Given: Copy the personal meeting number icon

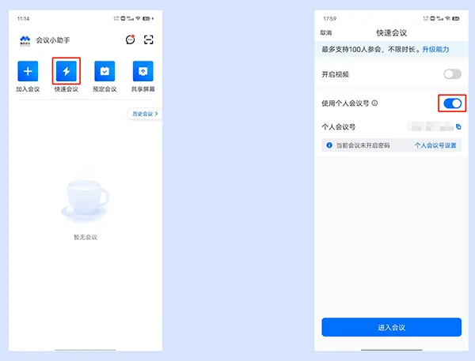Looking at the screenshot, I should click(x=458, y=126).
